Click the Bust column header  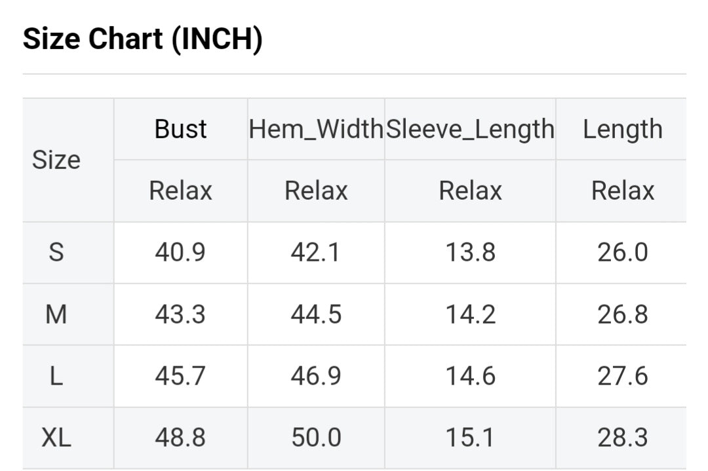[180, 129]
